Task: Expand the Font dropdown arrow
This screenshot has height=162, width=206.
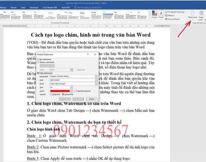Action: click(x=96, y=84)
